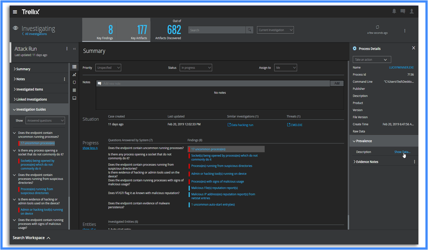
Task: Open the Take an action dropdown
Action: (372, 60)
